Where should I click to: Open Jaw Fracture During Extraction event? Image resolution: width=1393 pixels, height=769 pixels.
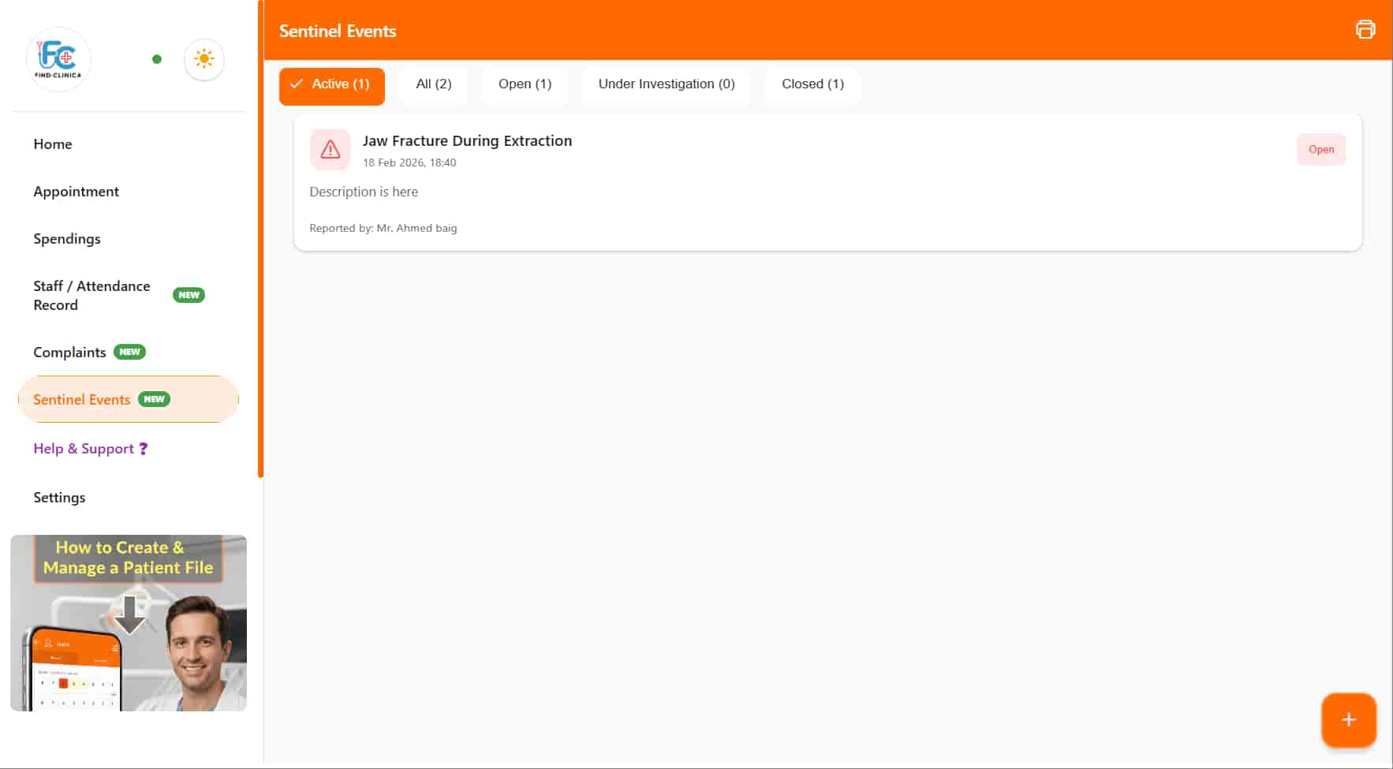point(467,141)
